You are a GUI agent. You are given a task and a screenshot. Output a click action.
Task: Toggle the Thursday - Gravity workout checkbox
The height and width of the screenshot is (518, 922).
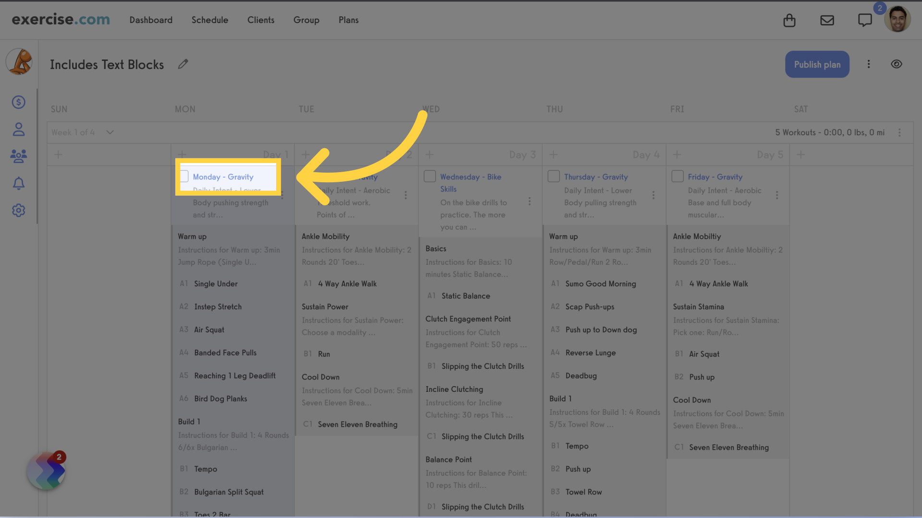click(554, 176)
